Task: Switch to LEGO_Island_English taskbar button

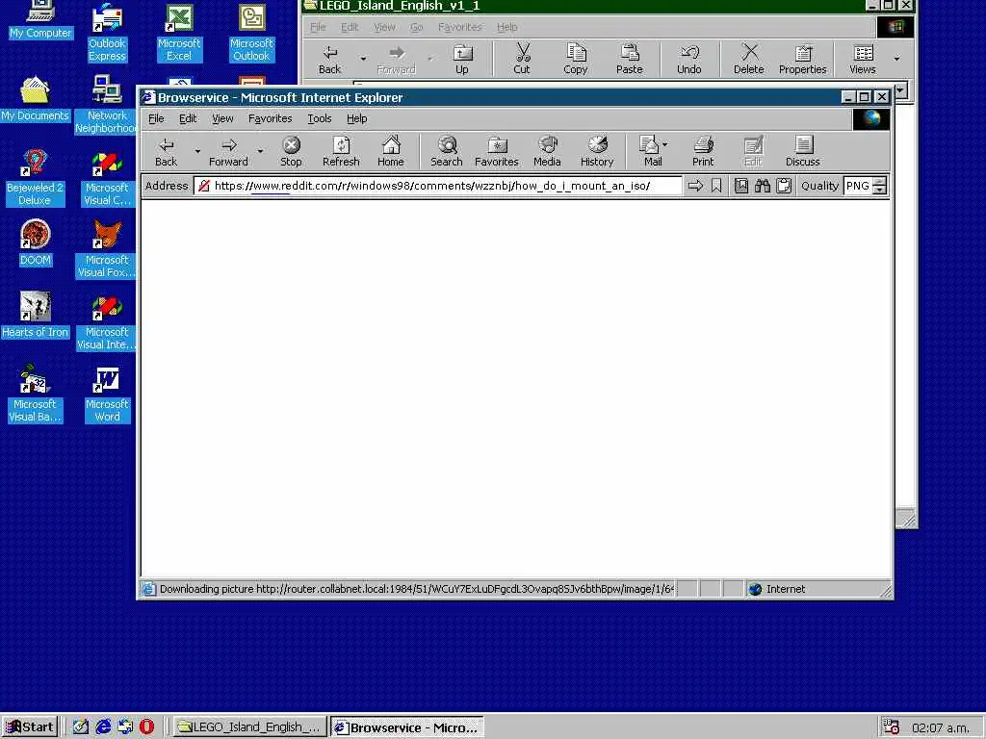Action: click(x=250, y=727)
